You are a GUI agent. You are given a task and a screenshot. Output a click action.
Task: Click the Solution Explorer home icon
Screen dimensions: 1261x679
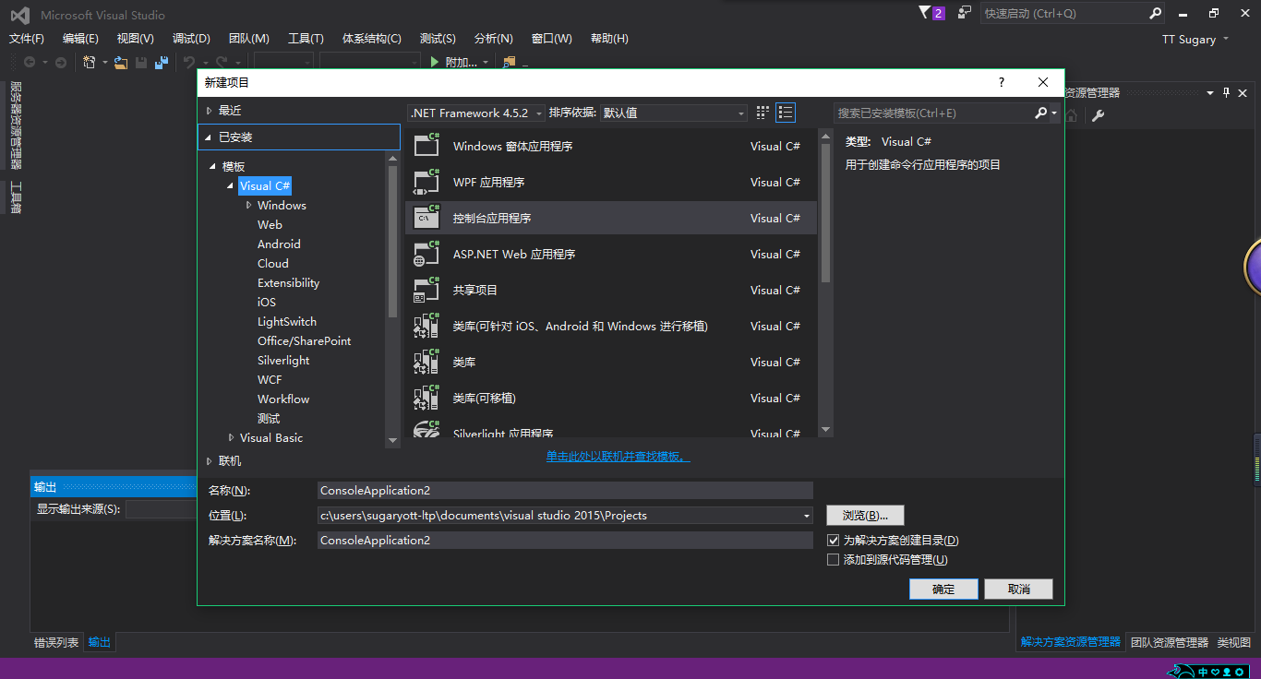click(x=1072, y=115)
